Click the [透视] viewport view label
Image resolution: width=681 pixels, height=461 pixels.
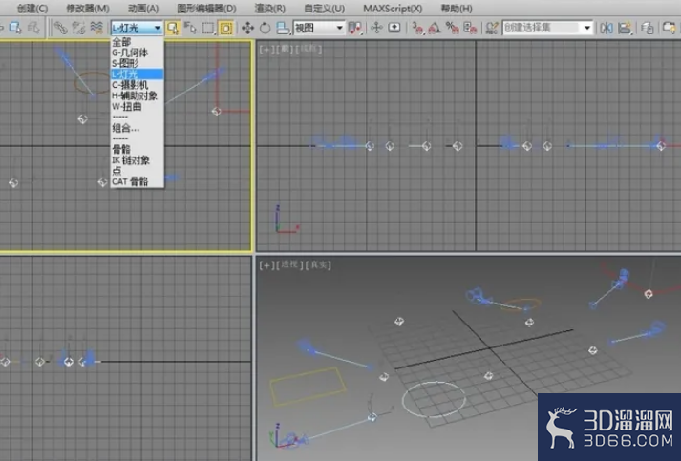coord(289,264)
